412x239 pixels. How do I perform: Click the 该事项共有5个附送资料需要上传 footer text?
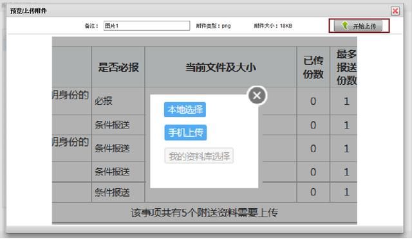pos(205,213)
